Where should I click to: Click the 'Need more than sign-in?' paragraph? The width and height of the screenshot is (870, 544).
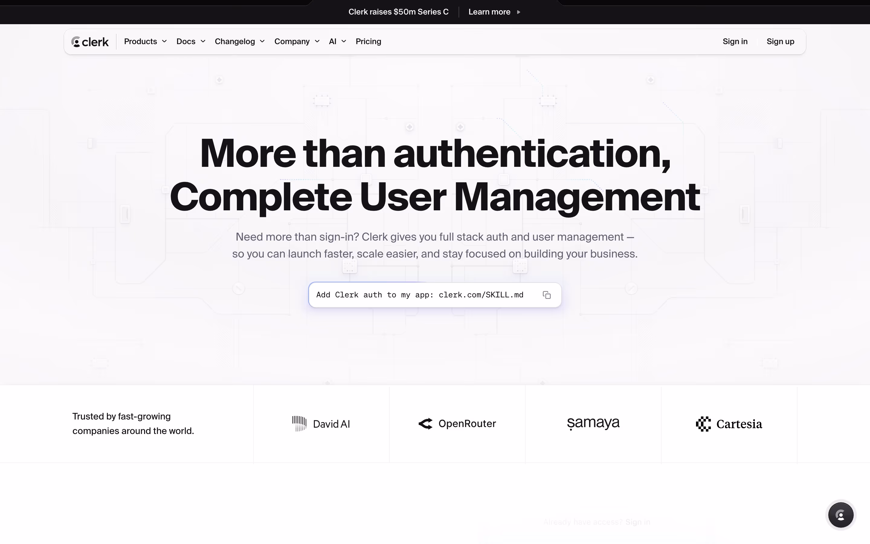point(435,245)
